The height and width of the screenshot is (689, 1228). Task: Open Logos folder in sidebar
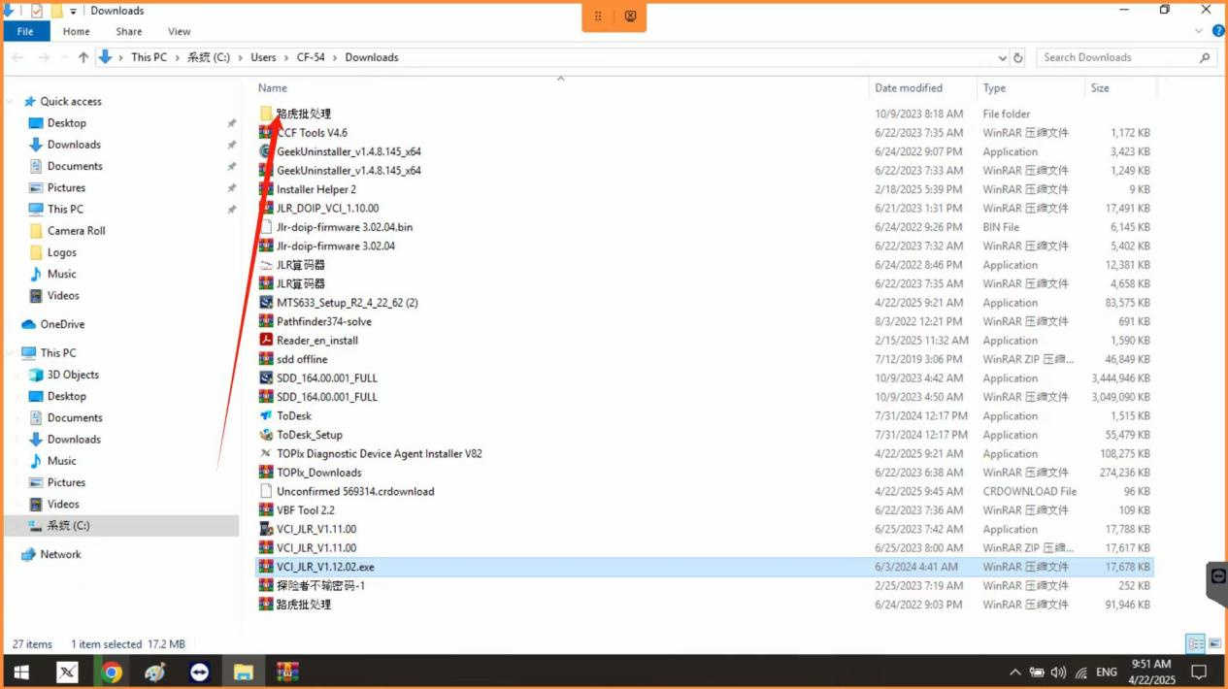(61, 252)
